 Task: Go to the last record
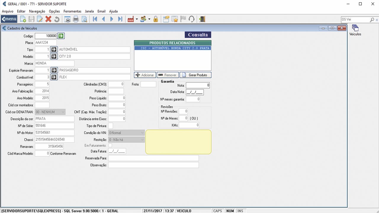(120, 19)
